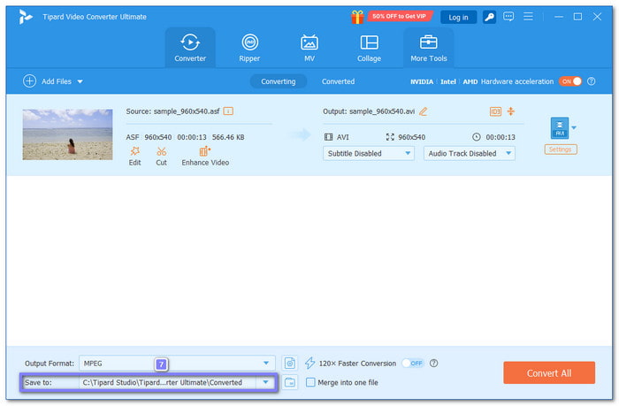Open Enhance Video tool
Viewport: 619px width, 406px height.
click(205, 156)
